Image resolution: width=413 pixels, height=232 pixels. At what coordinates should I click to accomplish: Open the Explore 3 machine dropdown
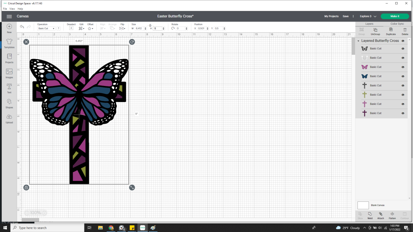[368, 16]
